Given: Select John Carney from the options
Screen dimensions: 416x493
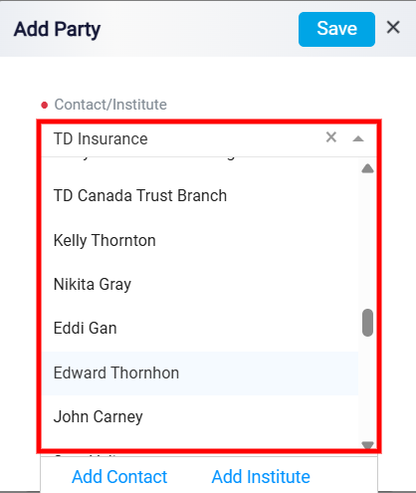Looking at the screenshot, I should coord(200,417).
